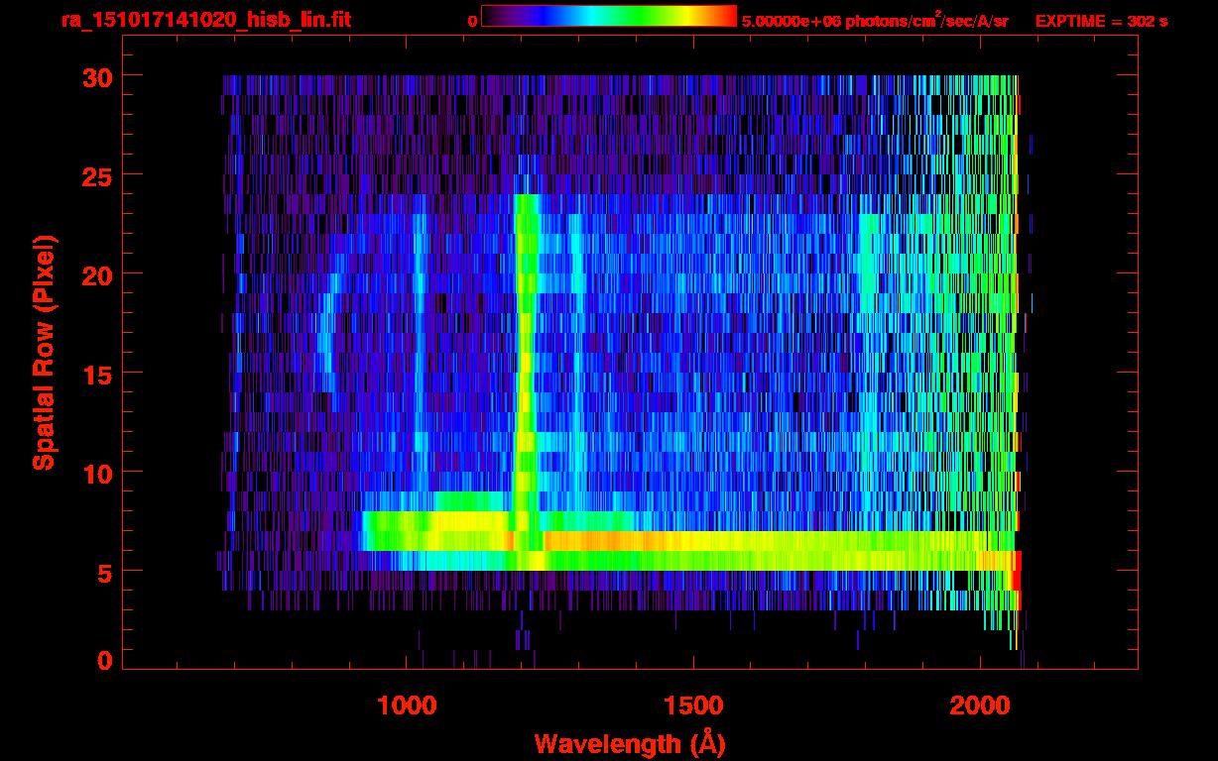Click the 5.00000e+06 photons colorbar maximum label

874,21
